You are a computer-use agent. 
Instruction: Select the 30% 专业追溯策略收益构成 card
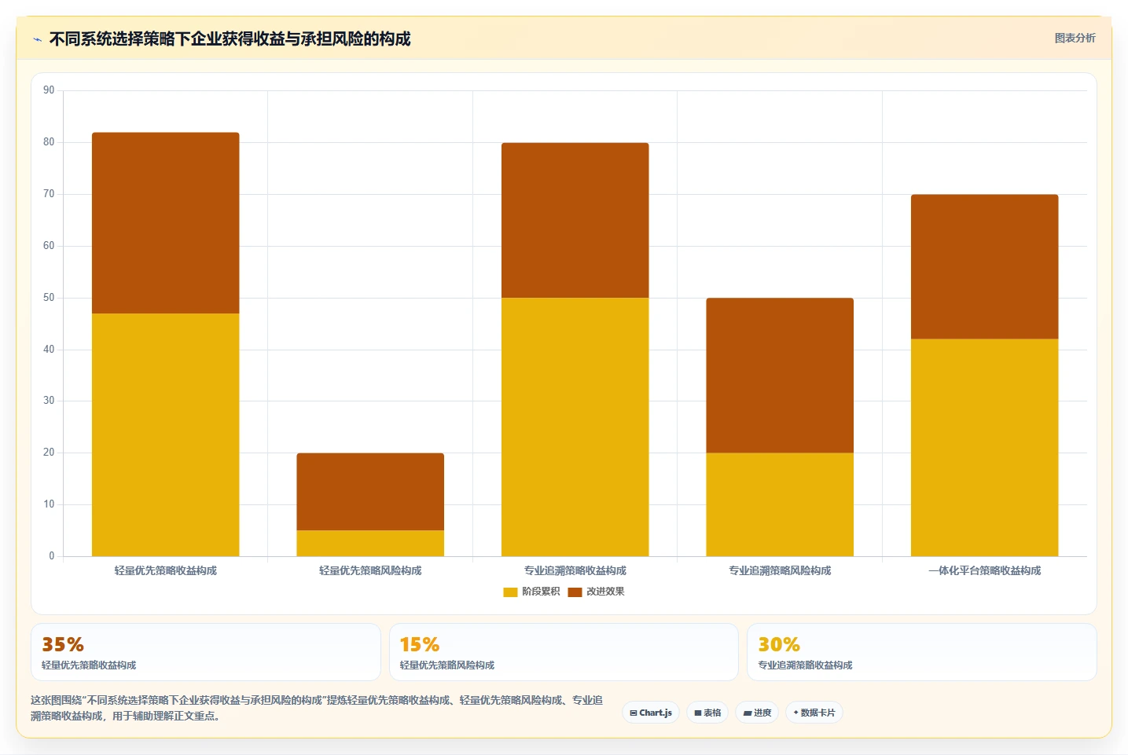[921, 652]
